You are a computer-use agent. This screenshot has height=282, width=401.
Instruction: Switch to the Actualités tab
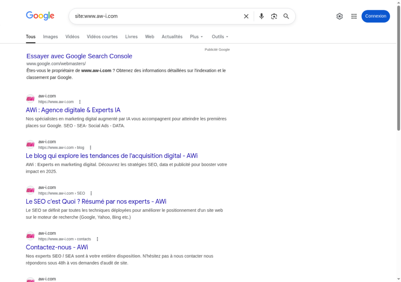tap(172, 37)
